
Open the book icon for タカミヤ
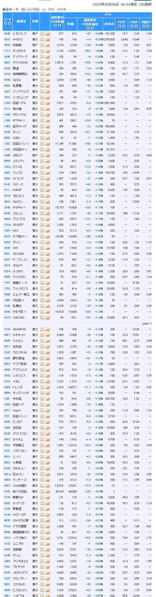coord(42,155)
